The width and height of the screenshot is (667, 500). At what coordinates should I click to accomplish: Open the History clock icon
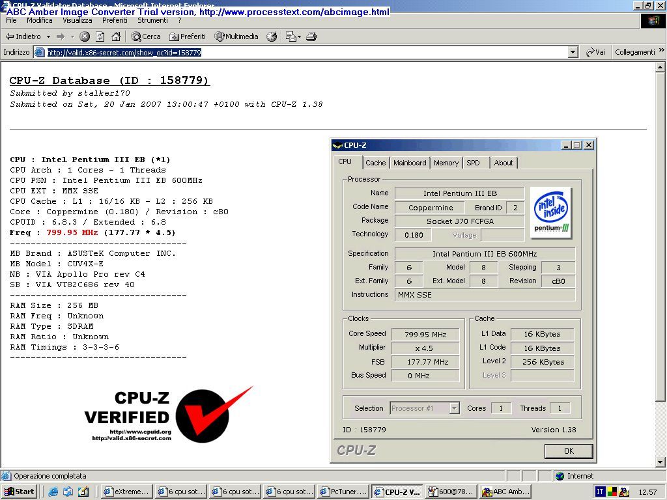point(272,36)
